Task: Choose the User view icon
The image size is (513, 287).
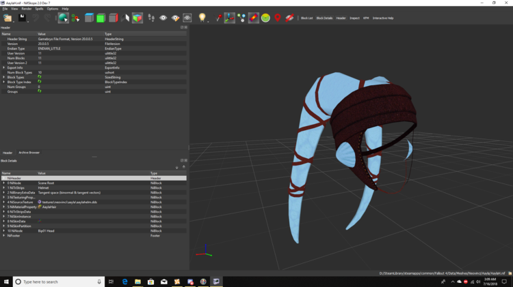Action: 125,18
